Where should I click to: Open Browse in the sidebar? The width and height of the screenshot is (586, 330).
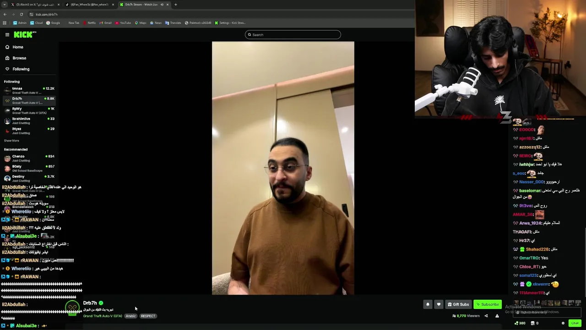[x=19, y=58]
